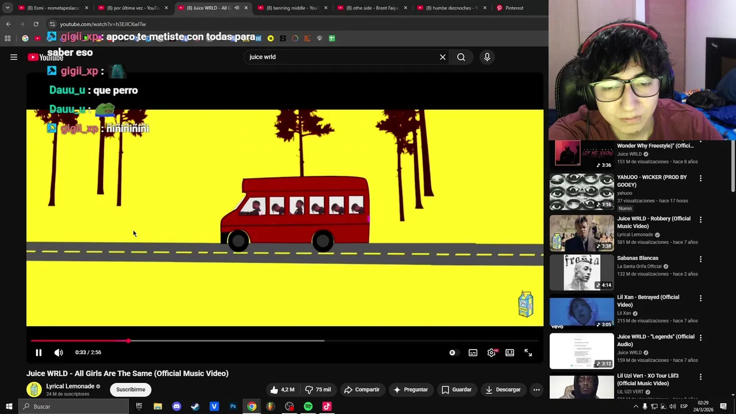Start voice search with the microphone
The width and height of the screenshot is (736, 414).
[x=487, y=57]
